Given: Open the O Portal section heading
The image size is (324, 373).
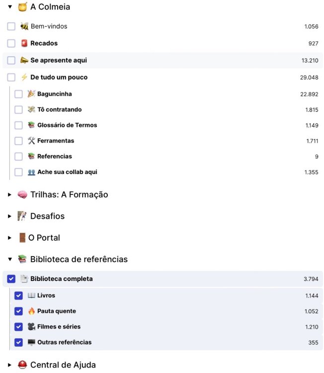Looking at the screenshot, I should [x=44, y=238].
